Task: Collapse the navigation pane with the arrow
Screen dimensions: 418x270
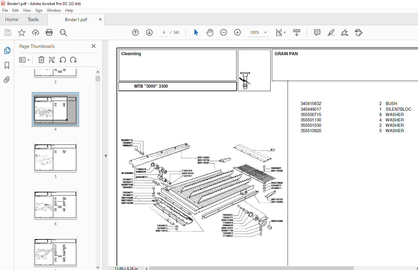Action: click(106, 156)
